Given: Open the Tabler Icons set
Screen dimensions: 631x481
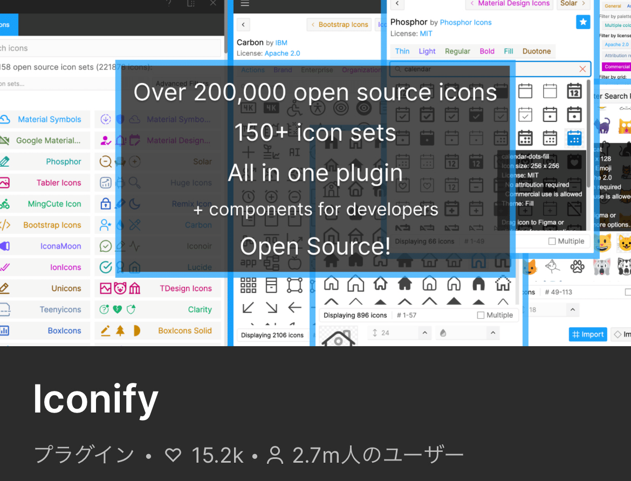Looking at the screenshot, I should pyautogui.click(x=45, y=183).
